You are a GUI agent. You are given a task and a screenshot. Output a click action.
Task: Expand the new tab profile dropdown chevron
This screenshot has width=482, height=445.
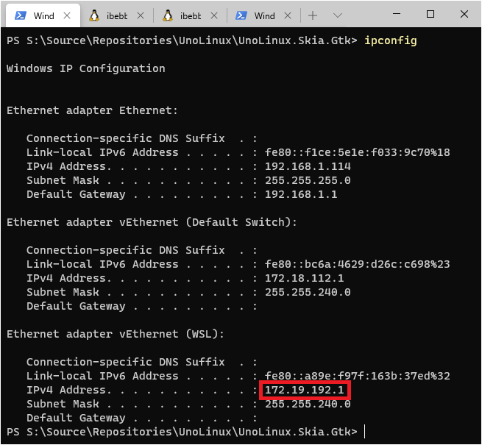click(338, 15)
